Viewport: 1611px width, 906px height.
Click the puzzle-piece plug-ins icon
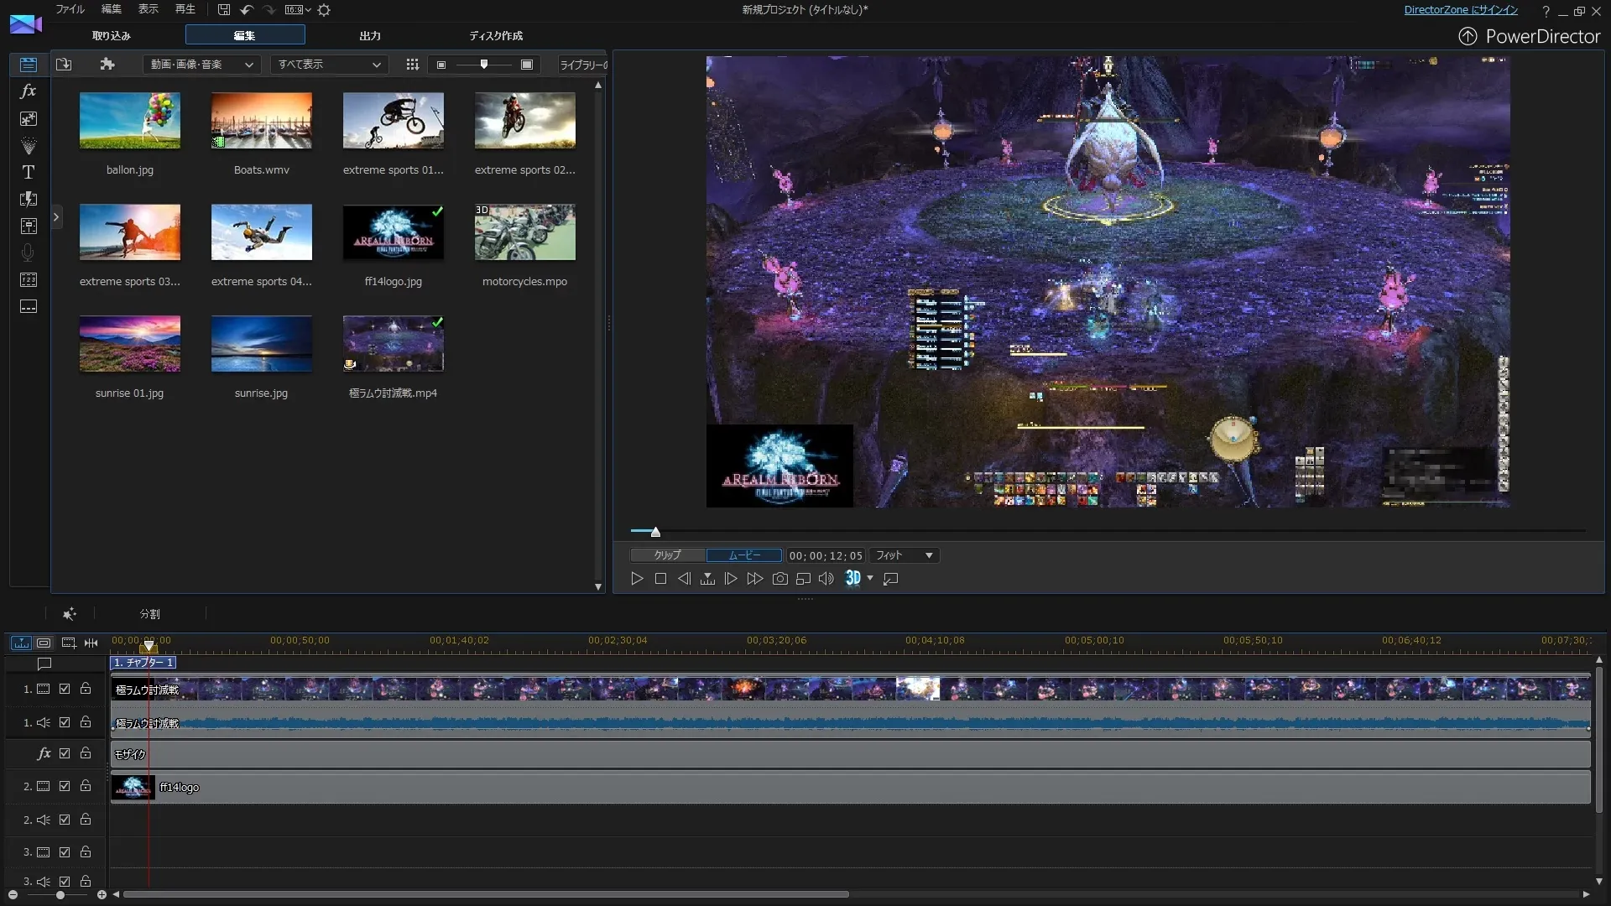point(107,64)
